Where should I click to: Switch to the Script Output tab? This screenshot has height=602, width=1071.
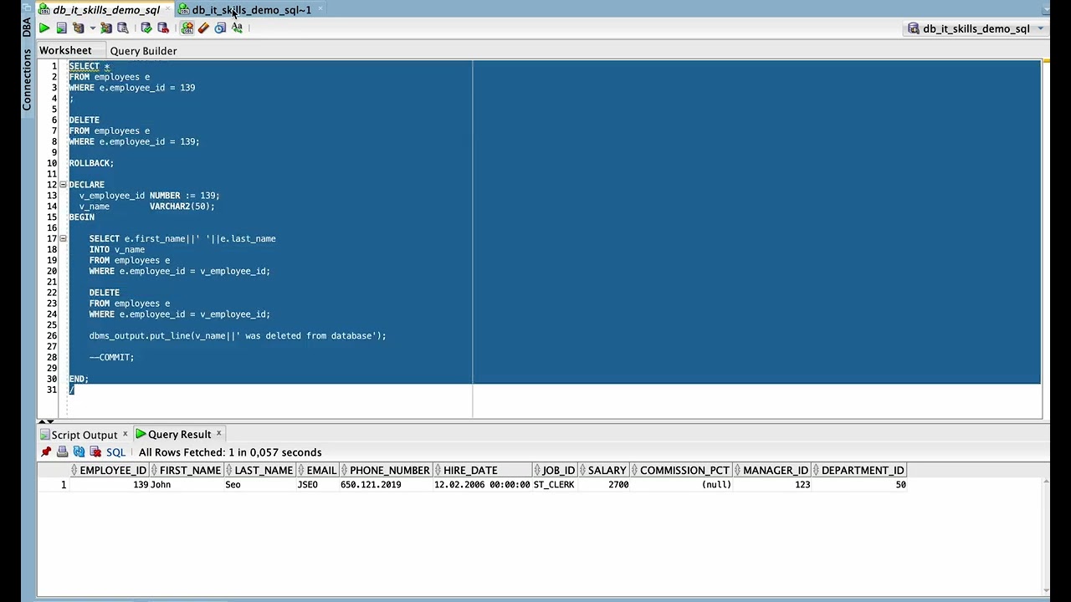coord(84,435)
